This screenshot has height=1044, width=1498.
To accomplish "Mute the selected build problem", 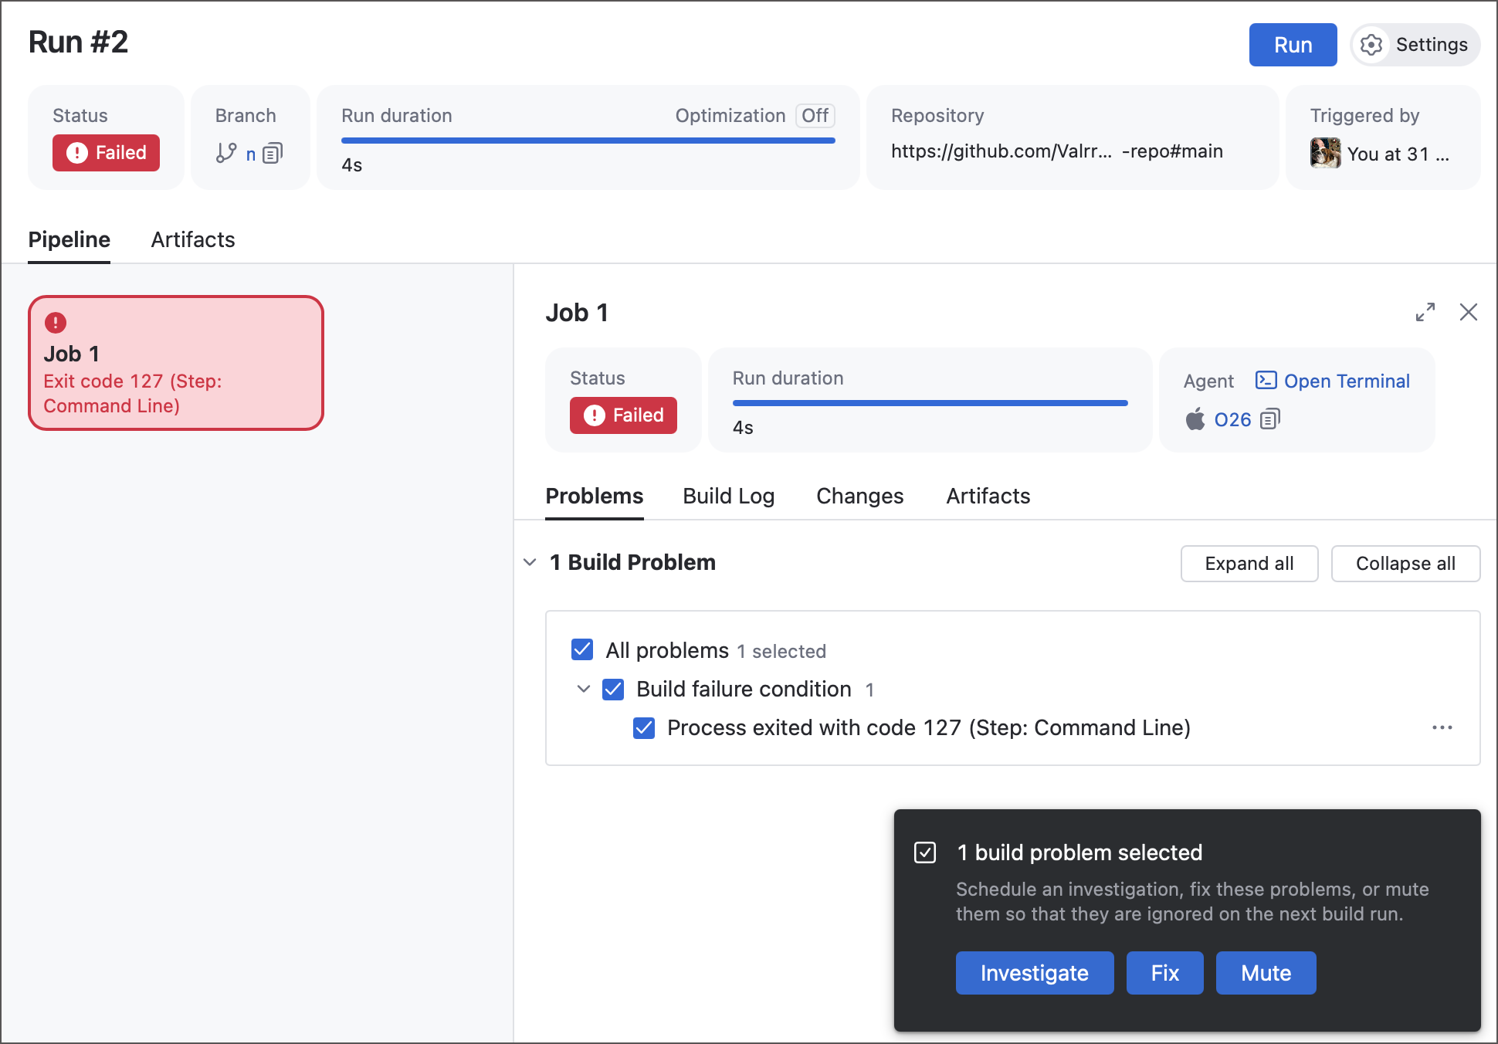I will tap(1265, 973).
